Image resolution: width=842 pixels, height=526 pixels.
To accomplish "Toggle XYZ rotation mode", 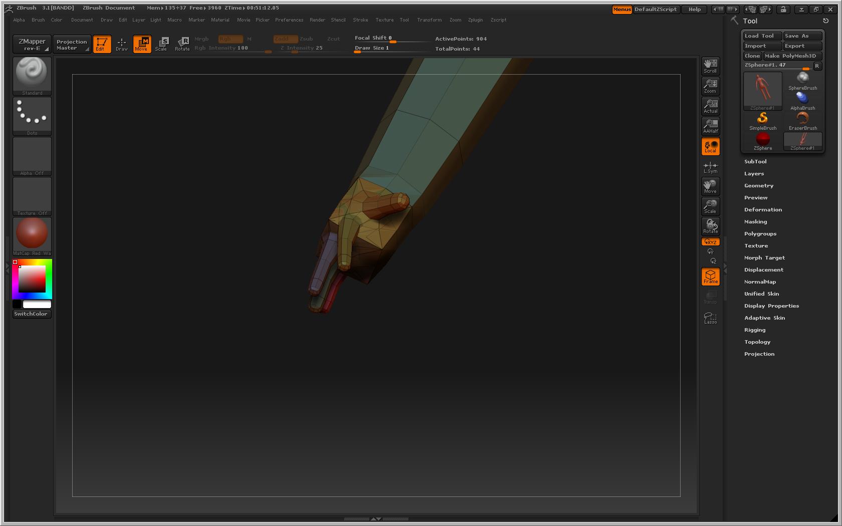I will point(711,242).
